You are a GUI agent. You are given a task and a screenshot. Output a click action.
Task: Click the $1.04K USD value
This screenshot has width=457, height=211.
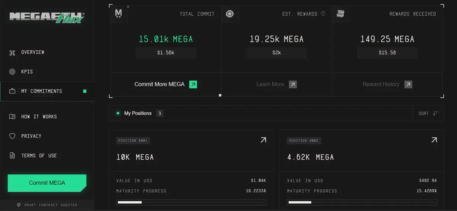click(x=258, y=181)
